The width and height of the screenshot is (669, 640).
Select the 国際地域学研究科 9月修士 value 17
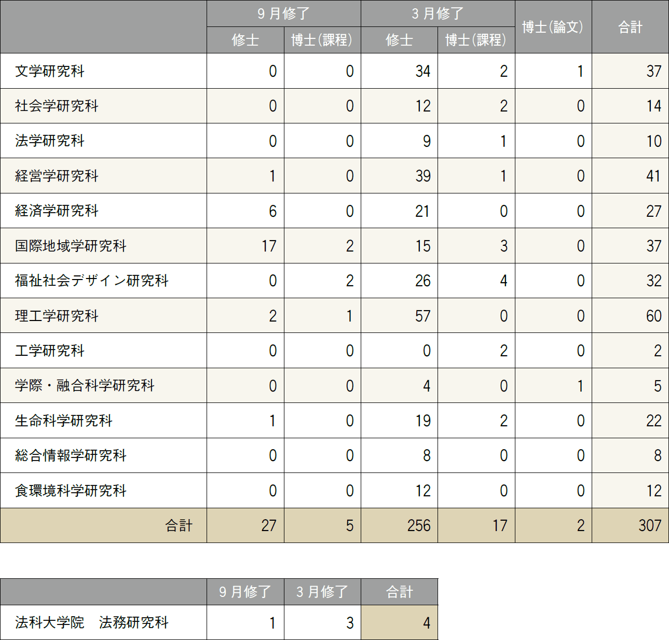(x=269, y=246)
